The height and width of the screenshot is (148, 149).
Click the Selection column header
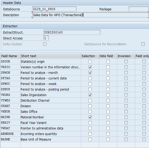pos(90,56)
